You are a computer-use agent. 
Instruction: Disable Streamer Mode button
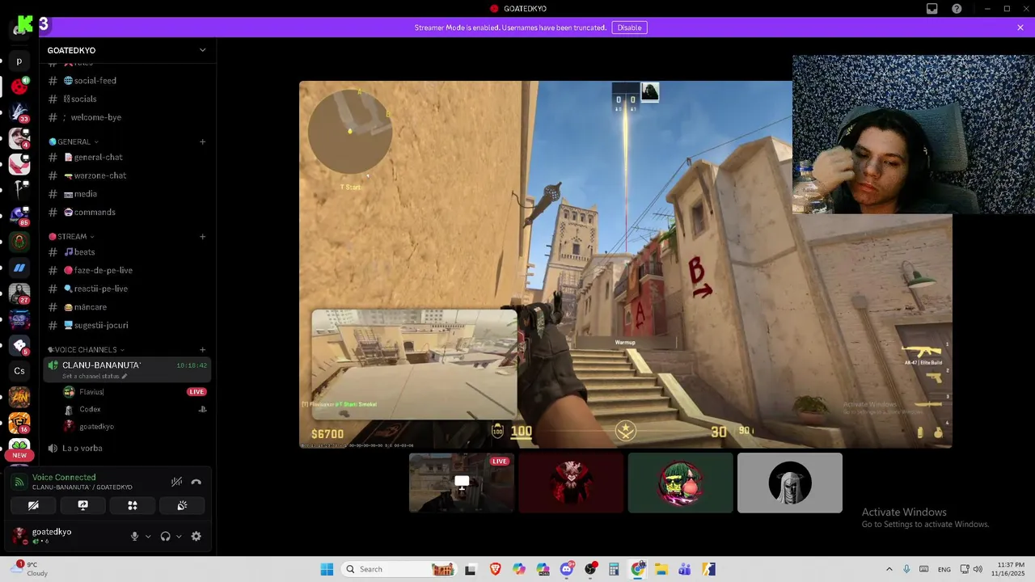click(x=629, y=27)
